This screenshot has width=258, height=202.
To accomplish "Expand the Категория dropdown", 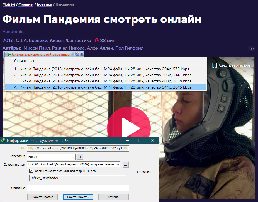I will point(73,157).
